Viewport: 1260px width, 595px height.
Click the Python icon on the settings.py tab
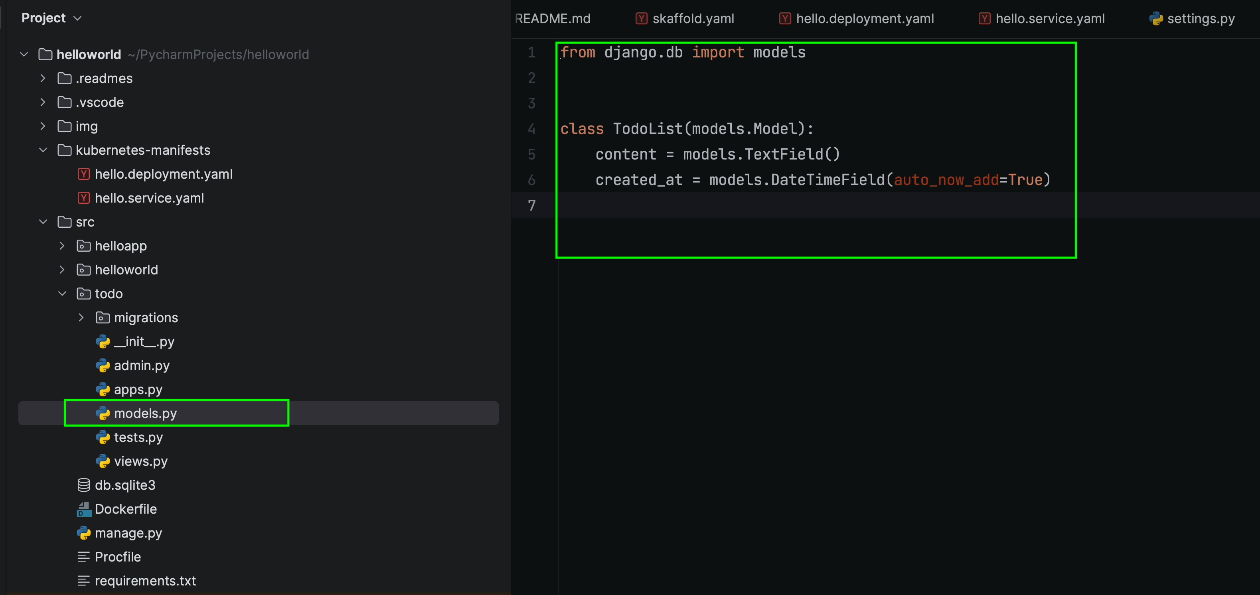1156,18
